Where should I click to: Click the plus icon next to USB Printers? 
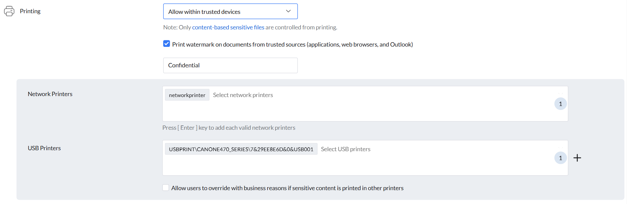(x=577, y=158)
